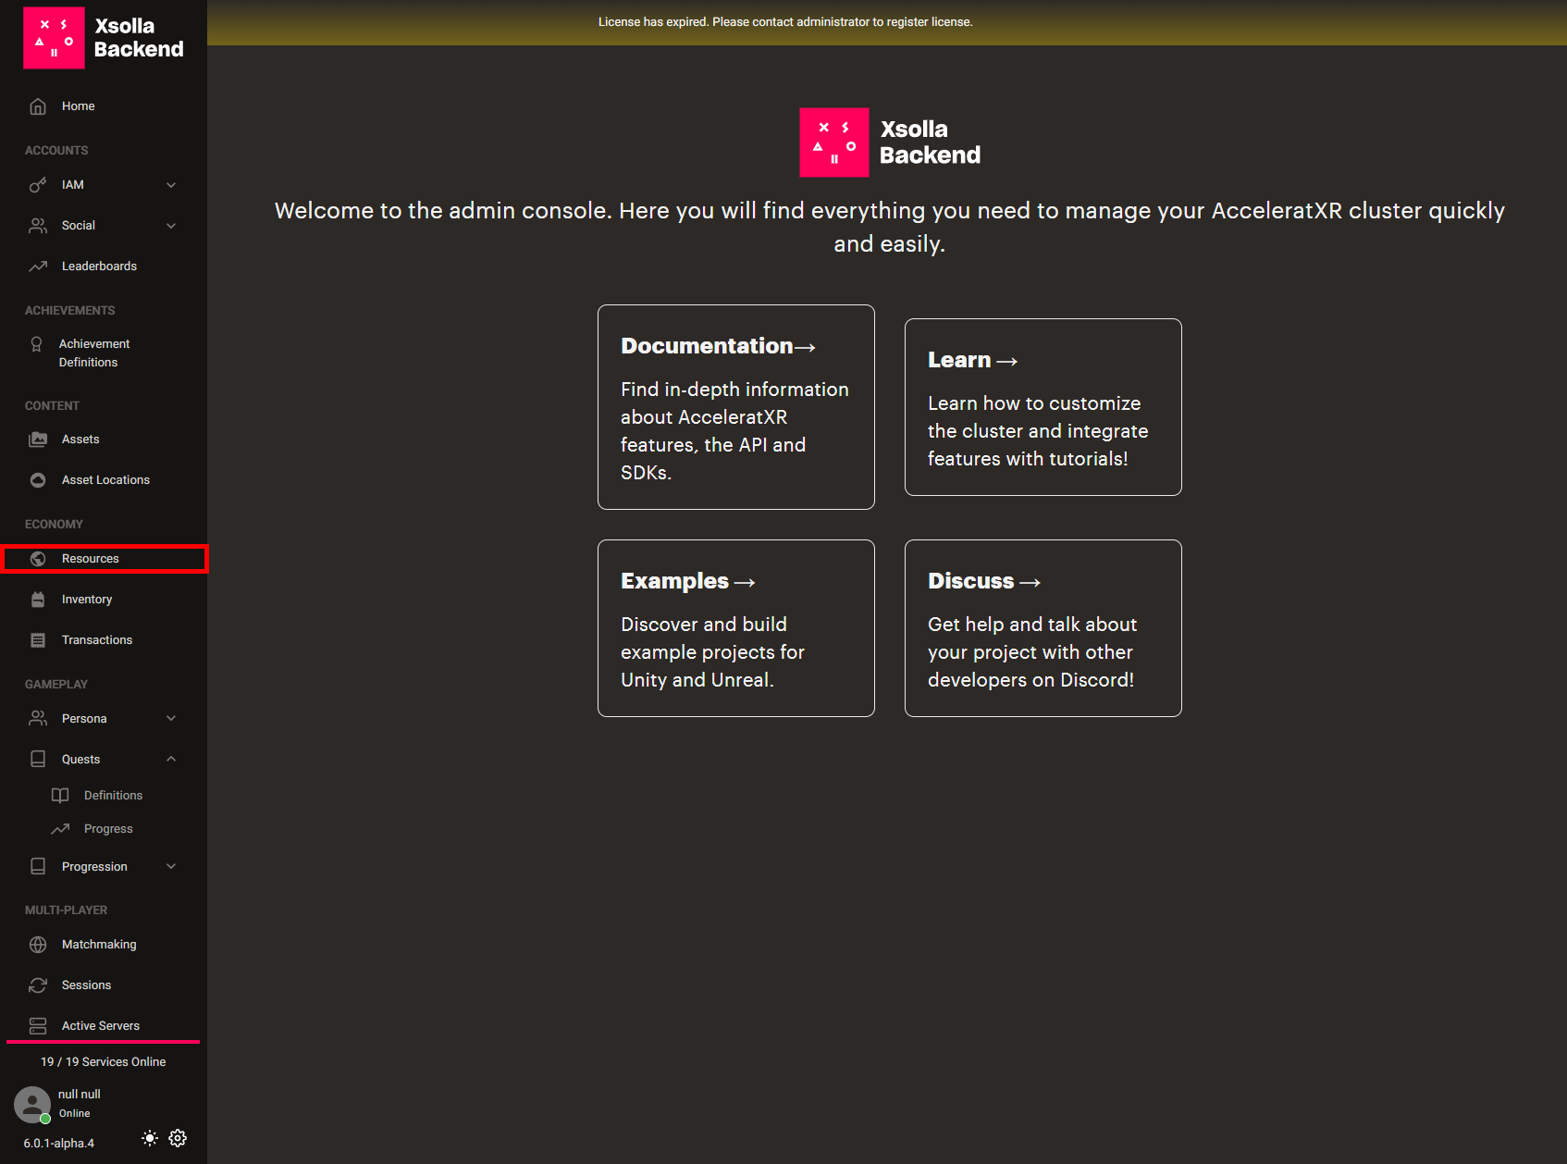Click the Resources globe icon

(38, 559)
